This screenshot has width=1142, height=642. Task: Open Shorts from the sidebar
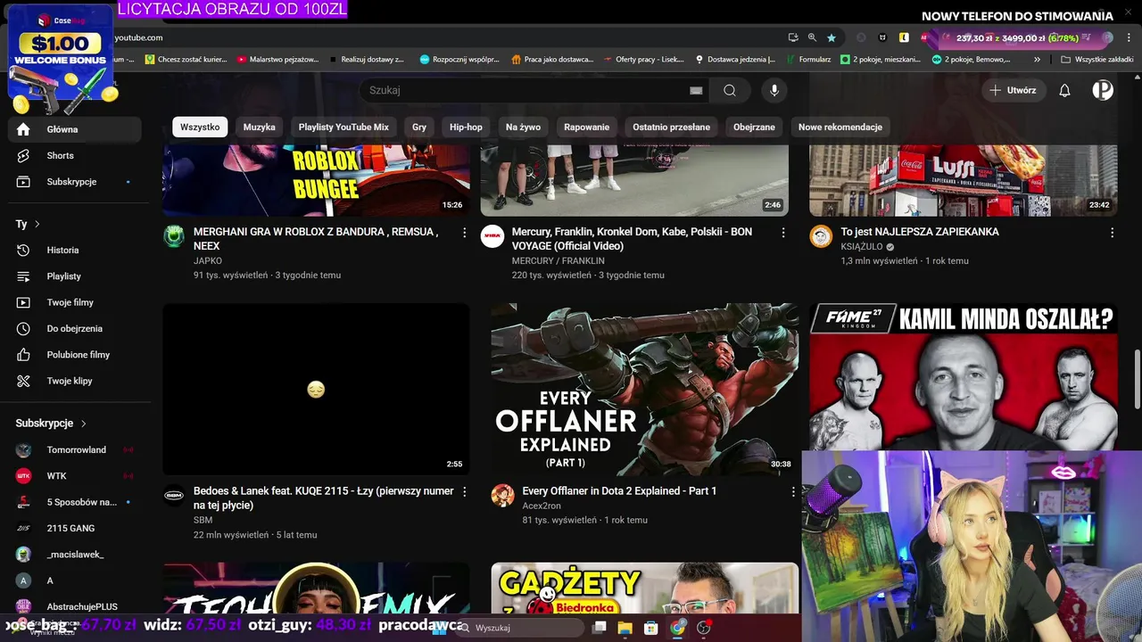coord(75,155)
